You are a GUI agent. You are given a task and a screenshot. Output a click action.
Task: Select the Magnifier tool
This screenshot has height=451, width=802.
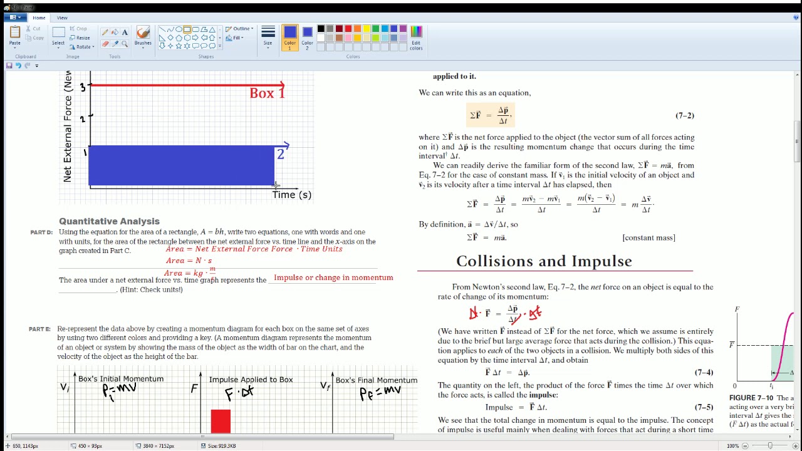[x=125, y=44]
